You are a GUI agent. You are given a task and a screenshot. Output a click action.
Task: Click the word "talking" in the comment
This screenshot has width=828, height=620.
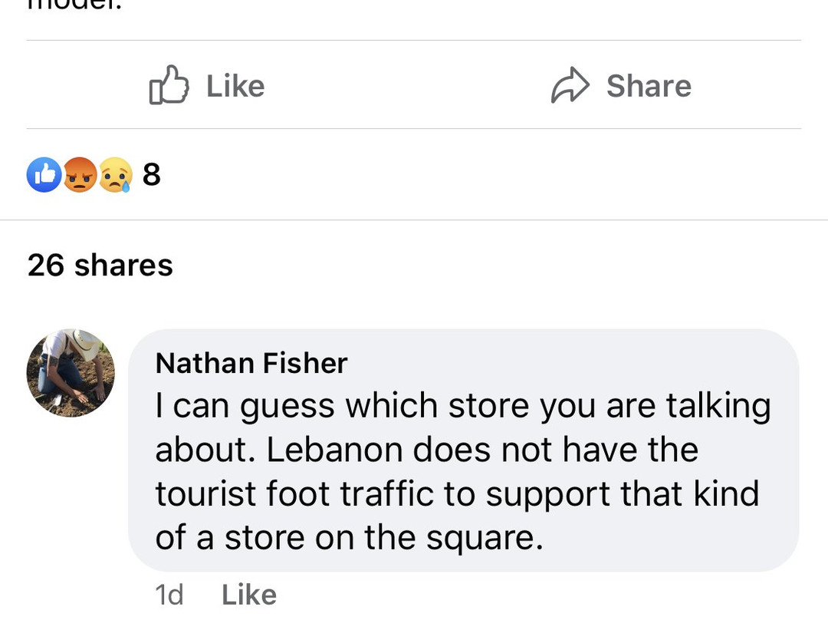[x=718, y=406]
